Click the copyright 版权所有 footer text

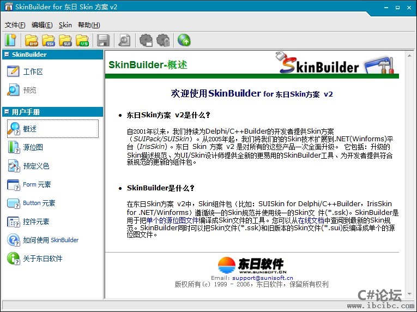click(x=252, y=284)
